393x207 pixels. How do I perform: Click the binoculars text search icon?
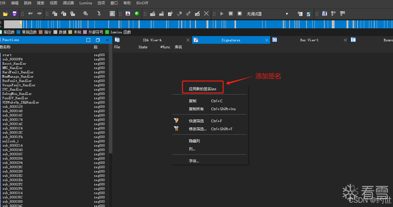(64, 14)
